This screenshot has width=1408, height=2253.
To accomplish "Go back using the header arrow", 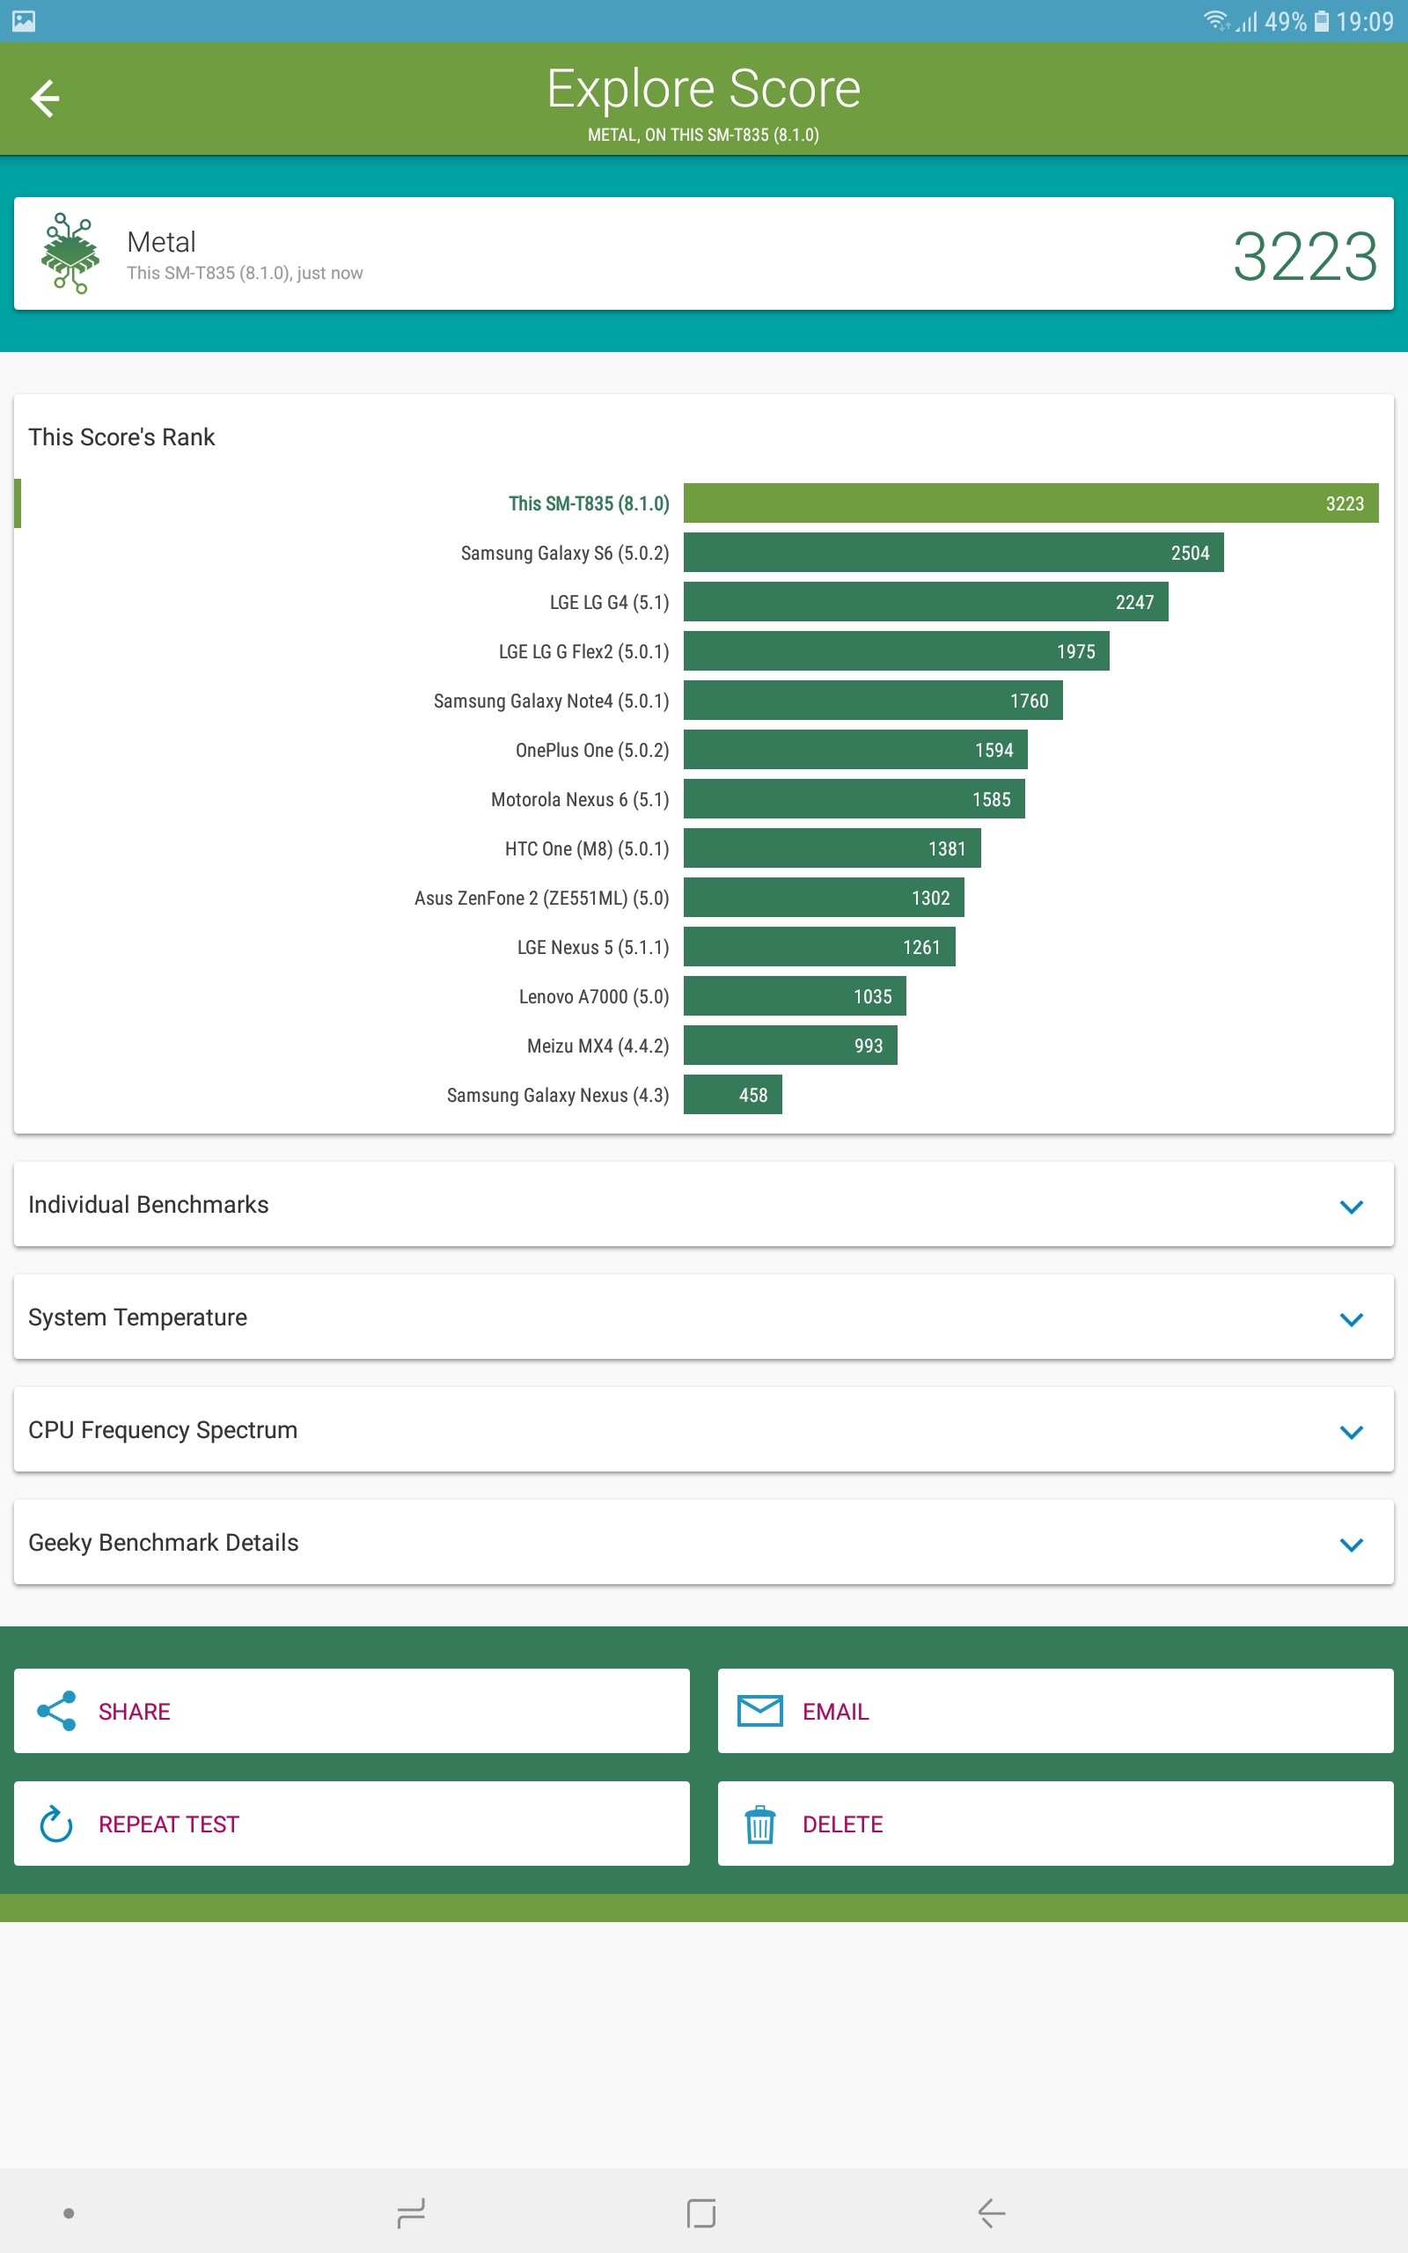I will pyautogui.click(x=45, y=99).
